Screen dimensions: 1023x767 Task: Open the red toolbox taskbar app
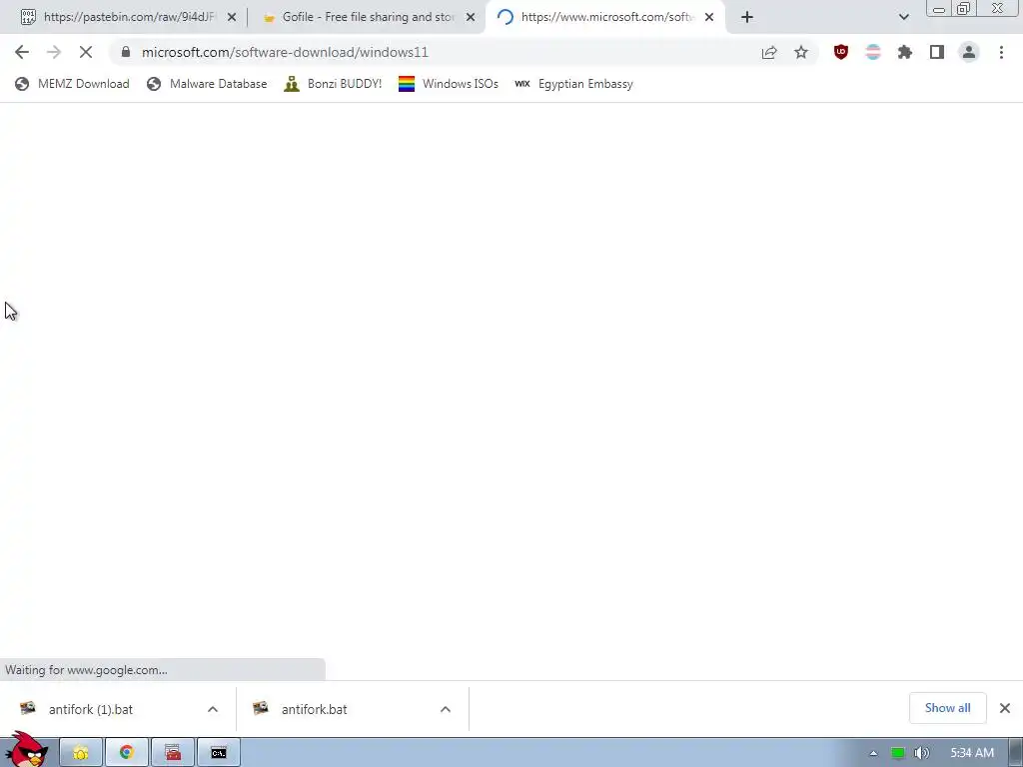[x=173, y=753]
